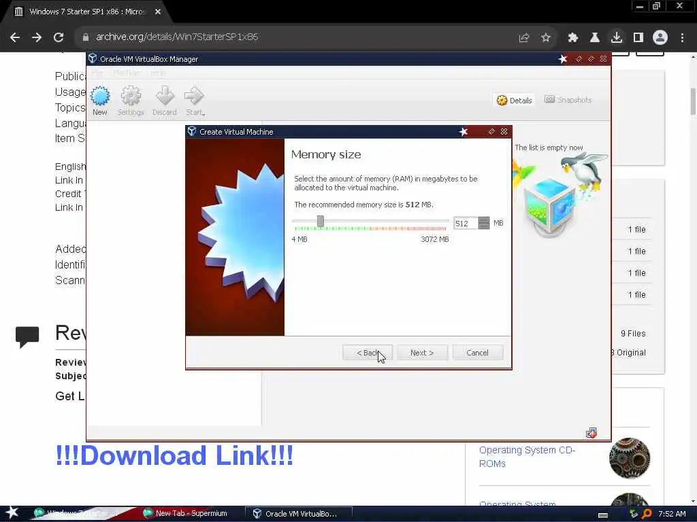
Task: Click the Reviews speech bubble icon
Action: (27, 337)
